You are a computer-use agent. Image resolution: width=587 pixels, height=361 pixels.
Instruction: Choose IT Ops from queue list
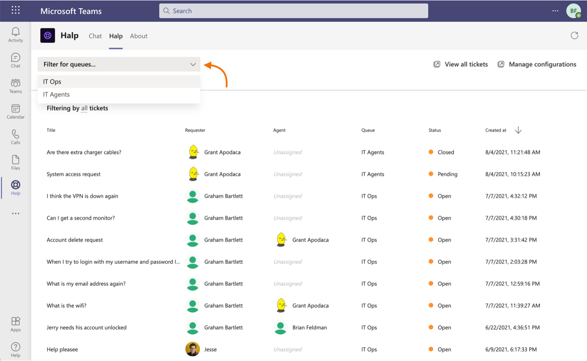click(119, 81)
